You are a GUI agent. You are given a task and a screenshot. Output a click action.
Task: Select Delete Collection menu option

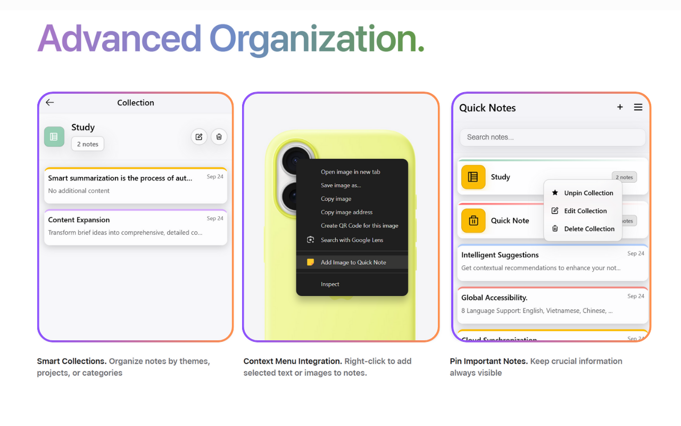(589, 229)
